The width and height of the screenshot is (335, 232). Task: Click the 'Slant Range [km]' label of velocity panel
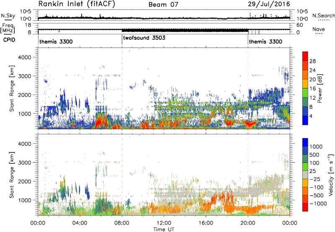12,175
